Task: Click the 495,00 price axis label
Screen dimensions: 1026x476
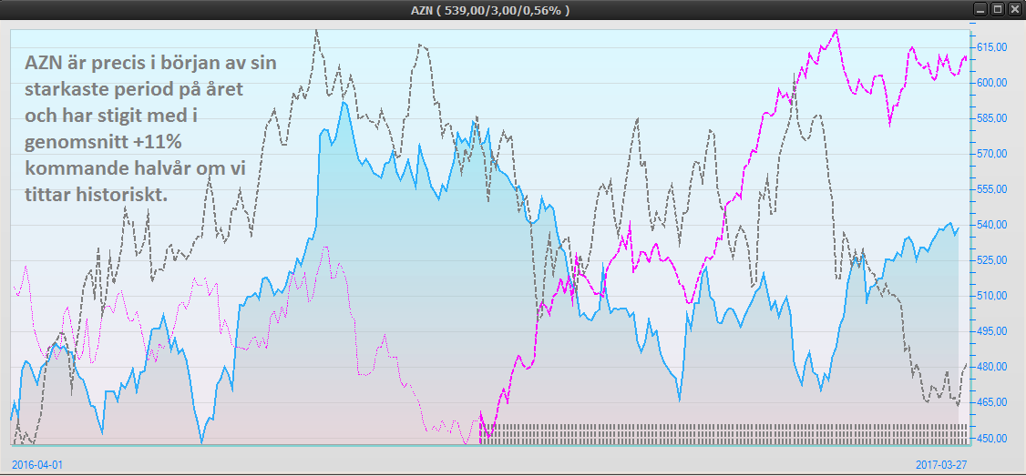Action: (x=991, y=331)
